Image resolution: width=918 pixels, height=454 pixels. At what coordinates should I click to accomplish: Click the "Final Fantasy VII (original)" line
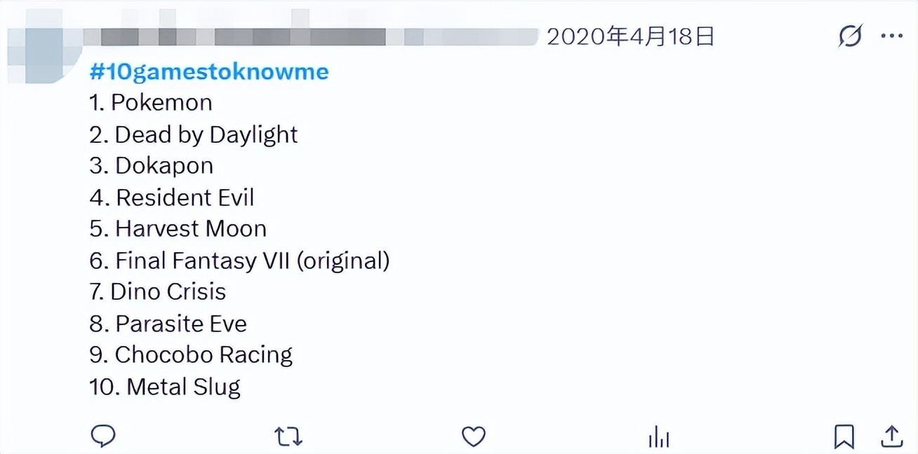[240, 261]
